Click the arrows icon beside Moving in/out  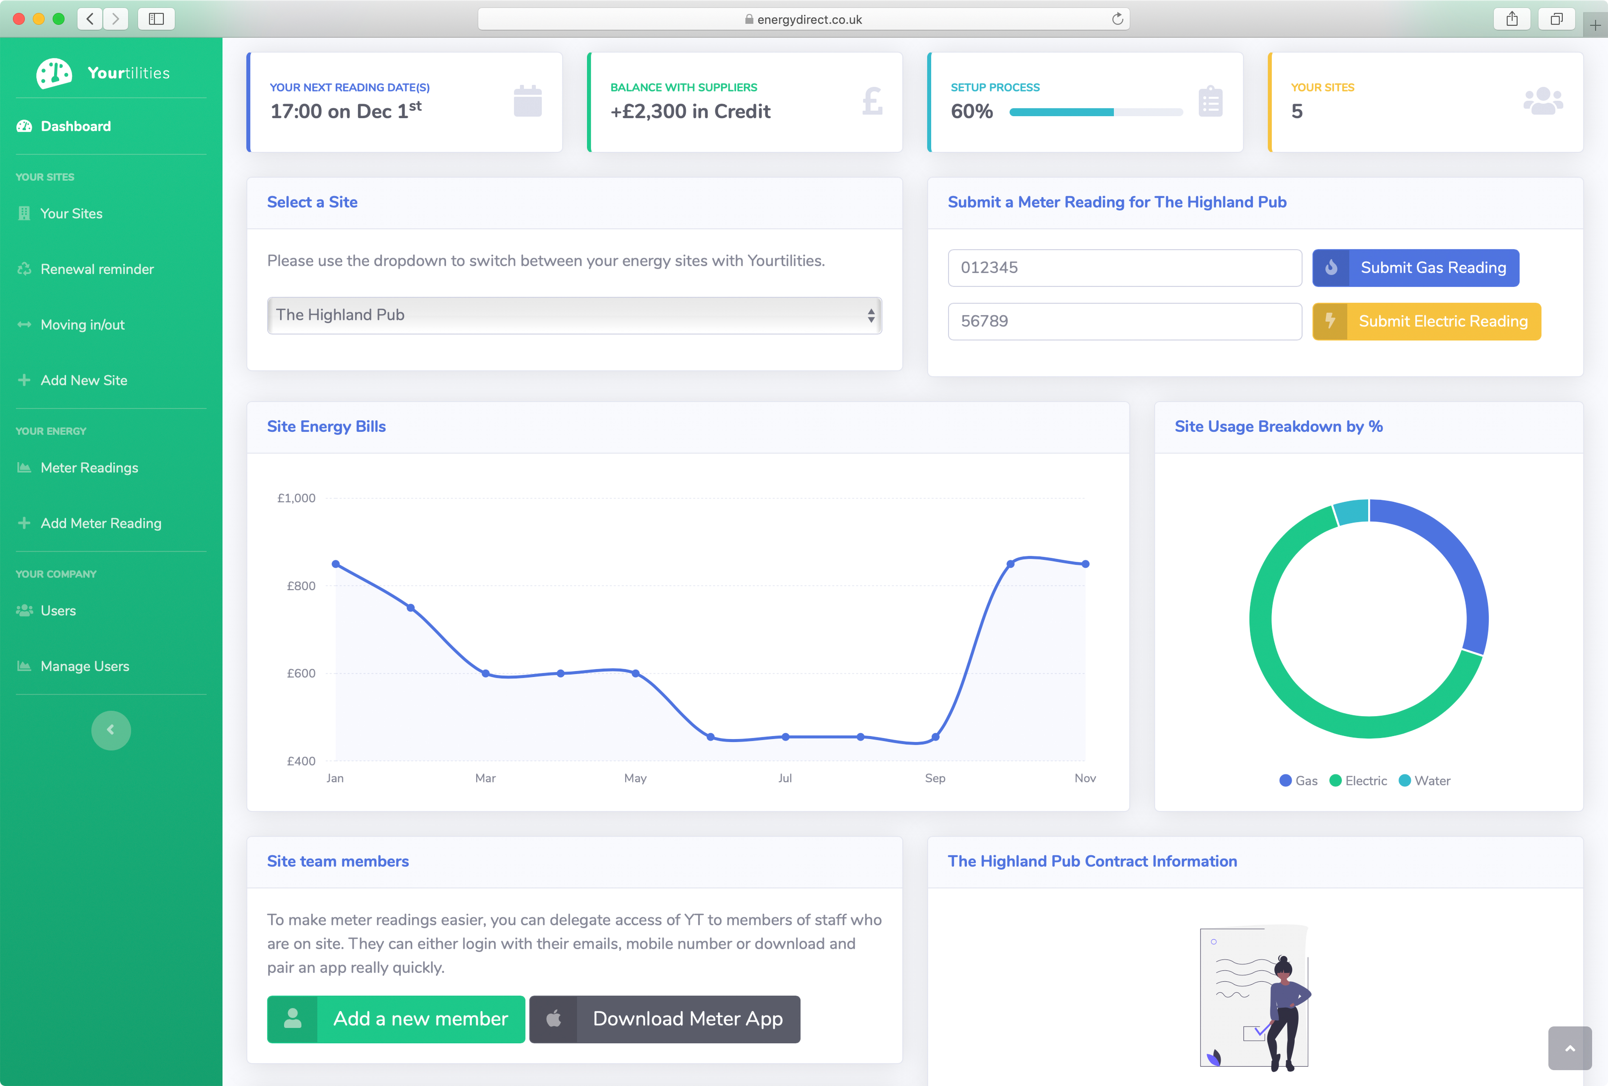[24, 324]
